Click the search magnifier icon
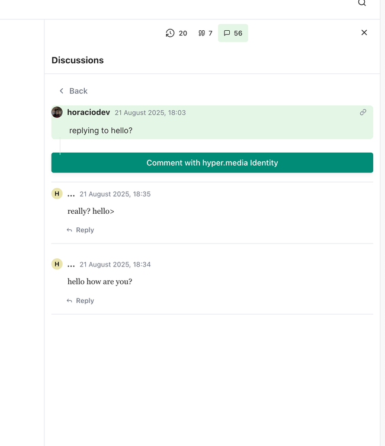Viewport: 385px width, 446px height. [362, 3]
